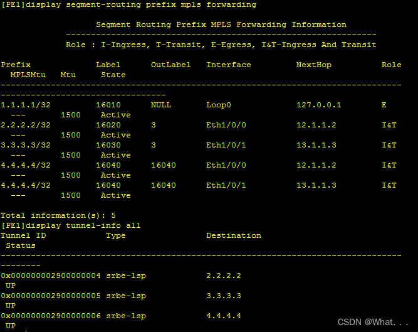The width and height of the screenshot is (418, 332).
Task: Click the 'display segment-routing prefix mpls forwarding' command
Action: 141,5
